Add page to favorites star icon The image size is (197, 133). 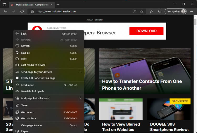point(142,12)
